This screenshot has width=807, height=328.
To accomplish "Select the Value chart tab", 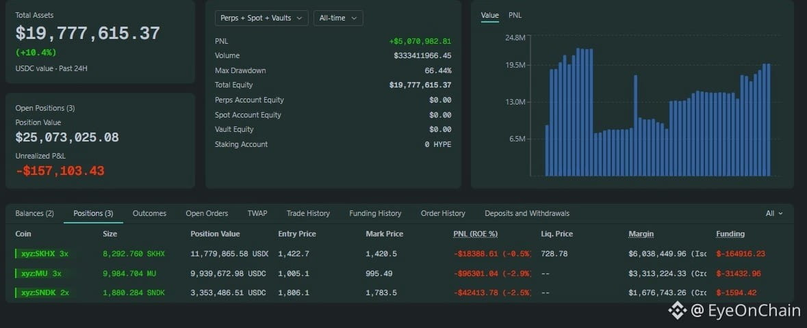I will point(489,16).
